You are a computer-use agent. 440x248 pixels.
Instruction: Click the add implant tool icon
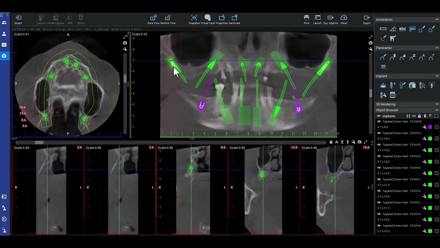(x=393, y=85)
